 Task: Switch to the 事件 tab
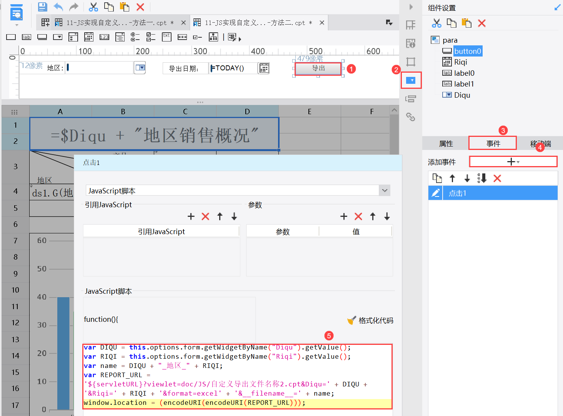click(x=493, y=143)
